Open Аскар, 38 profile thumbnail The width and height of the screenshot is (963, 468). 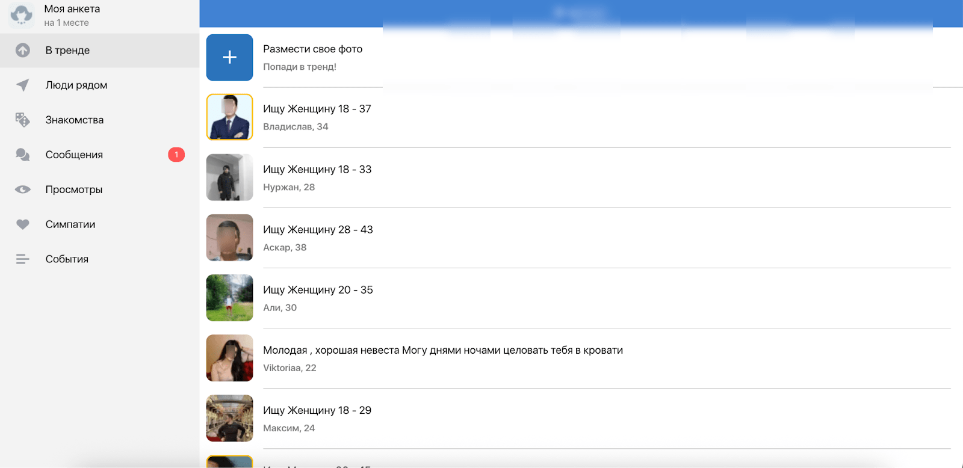[x=229, y=238]
